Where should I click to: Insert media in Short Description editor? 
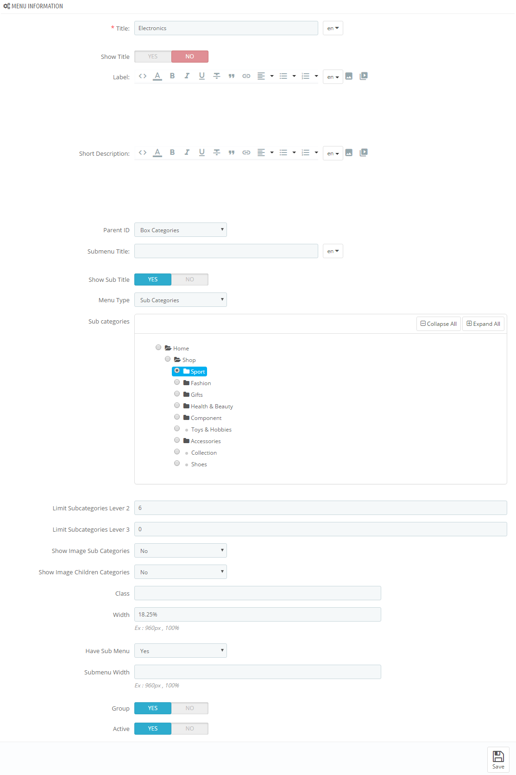(364, 152)
